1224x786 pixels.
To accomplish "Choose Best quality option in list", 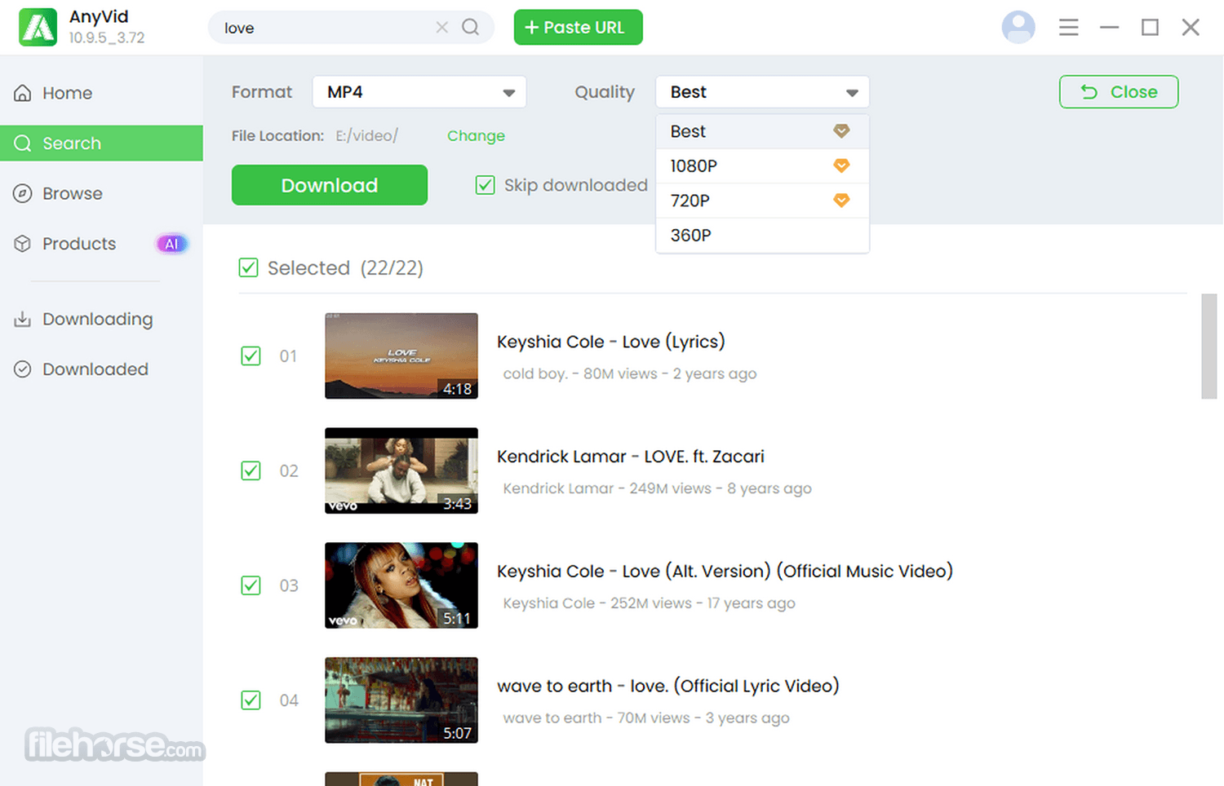I will pos(762,131).
